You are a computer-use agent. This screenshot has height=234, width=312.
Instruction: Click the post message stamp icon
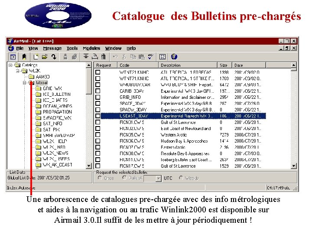tap(65, 57)
